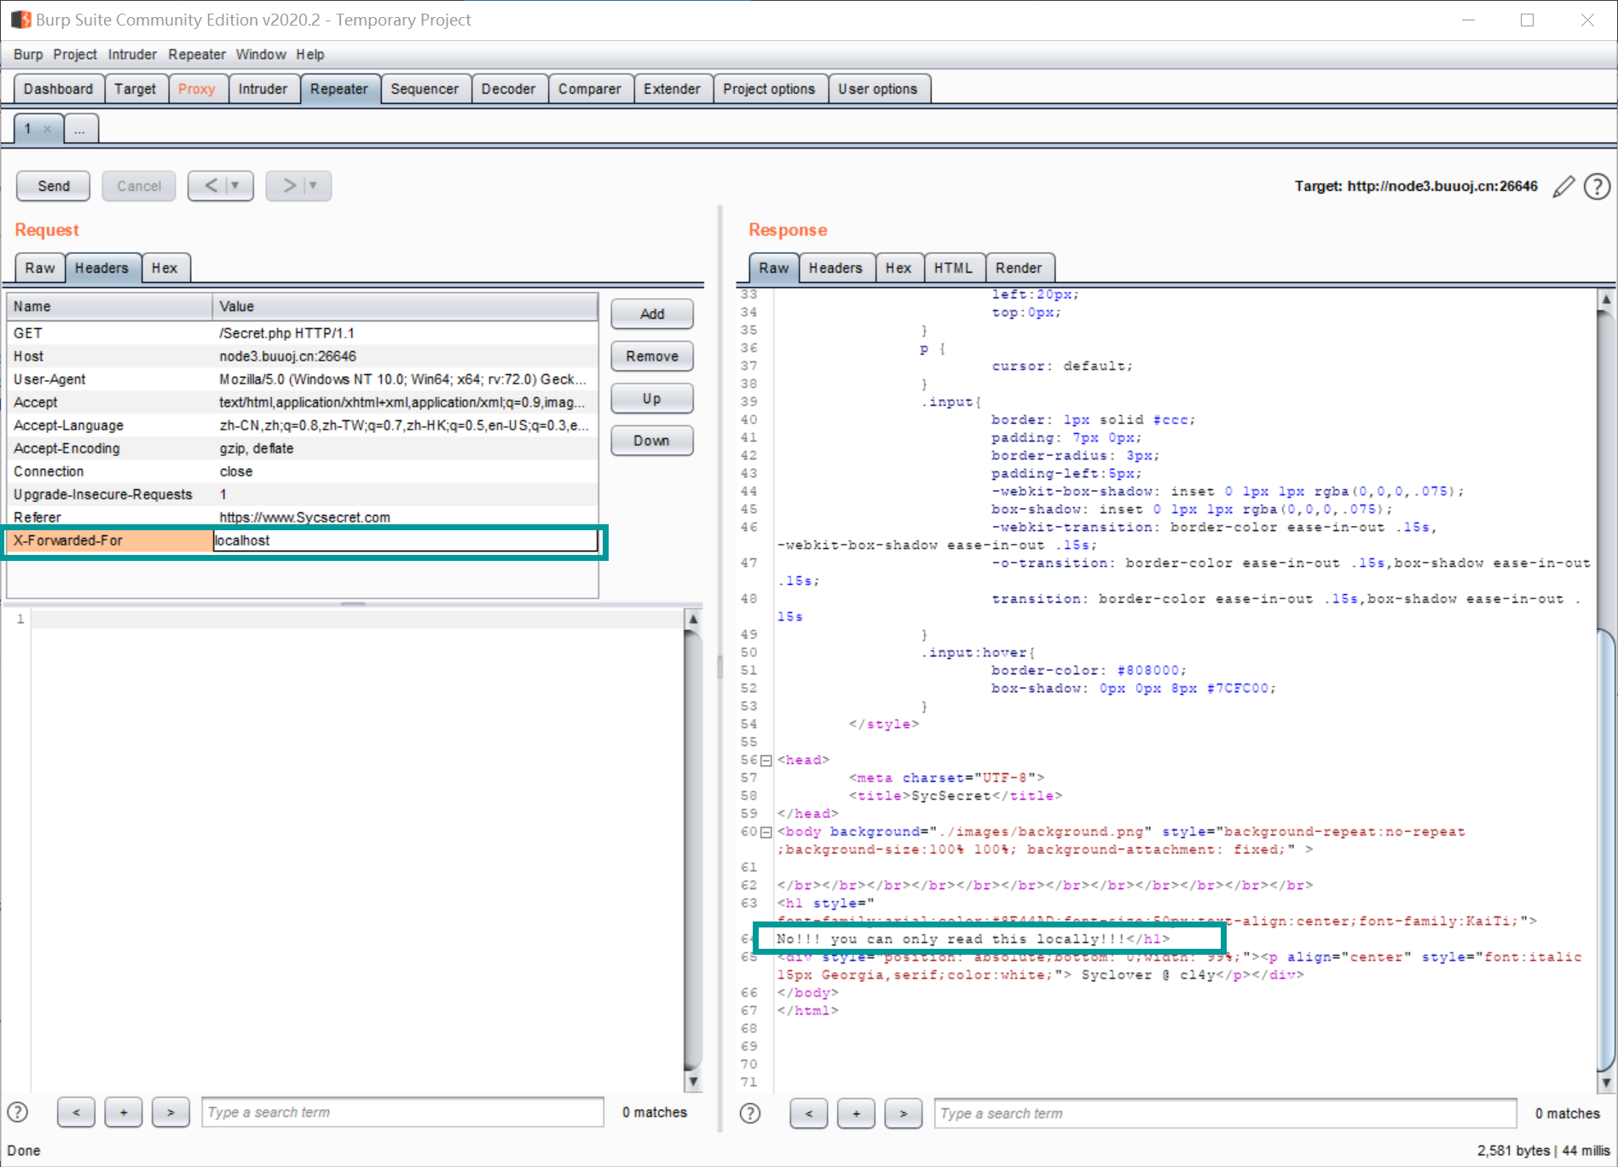Switch response view to Render tab
The width and height of the screenshot is (1618, 1167).
(1018, 268)
